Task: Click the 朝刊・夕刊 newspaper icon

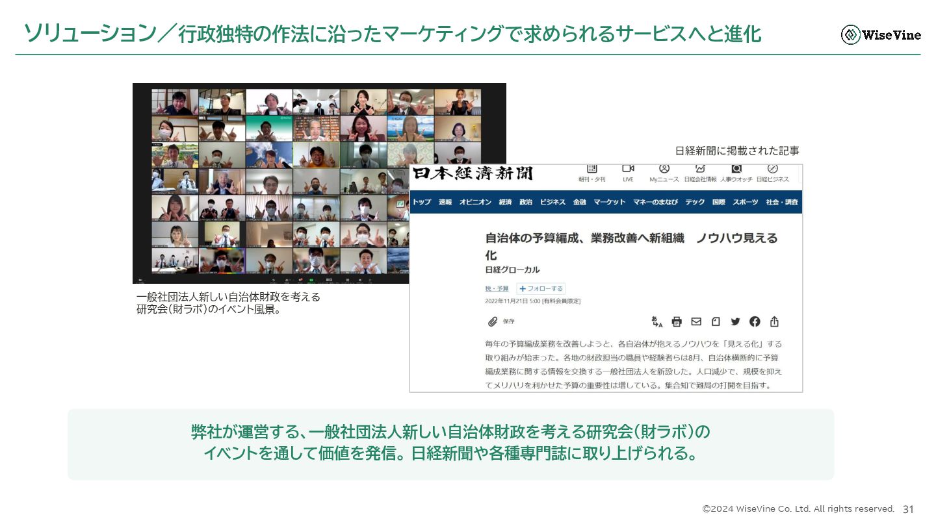Action: pos(591,169)
